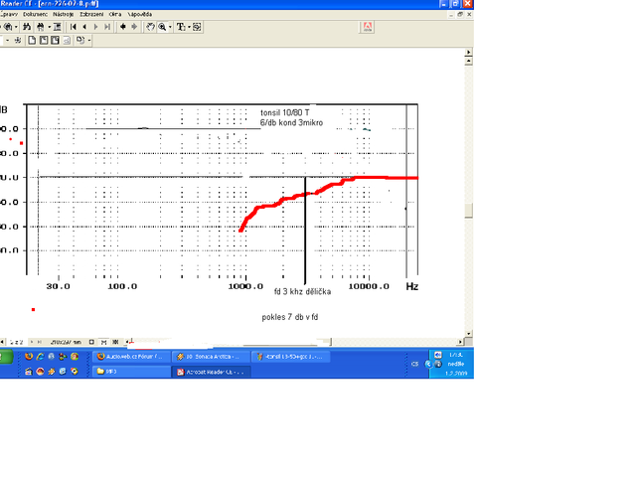Click the 'pokles 7 db v fd' text
This screenshot has height=477, width=636.
pos(290,317)
